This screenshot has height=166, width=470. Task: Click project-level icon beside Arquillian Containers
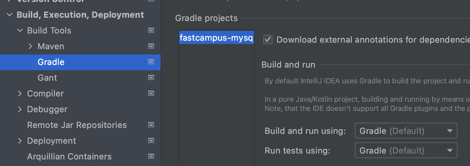(x=151, y=156)
